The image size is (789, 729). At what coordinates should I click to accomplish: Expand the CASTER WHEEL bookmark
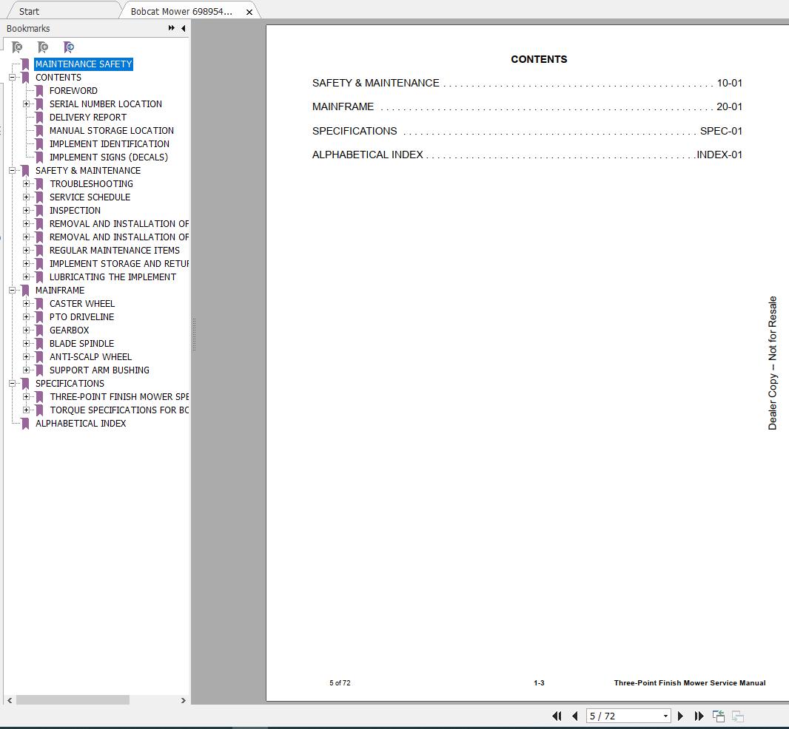pyautogui.click(x=26, y=304)
